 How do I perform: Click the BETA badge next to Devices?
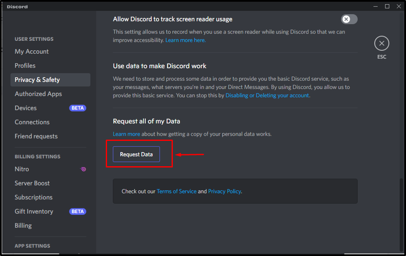click(77, 108)
